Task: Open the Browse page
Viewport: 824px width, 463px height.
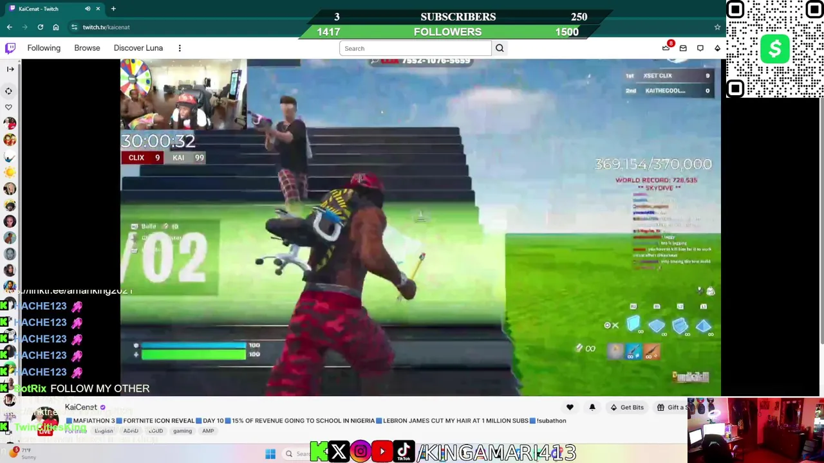Action: 87,48
